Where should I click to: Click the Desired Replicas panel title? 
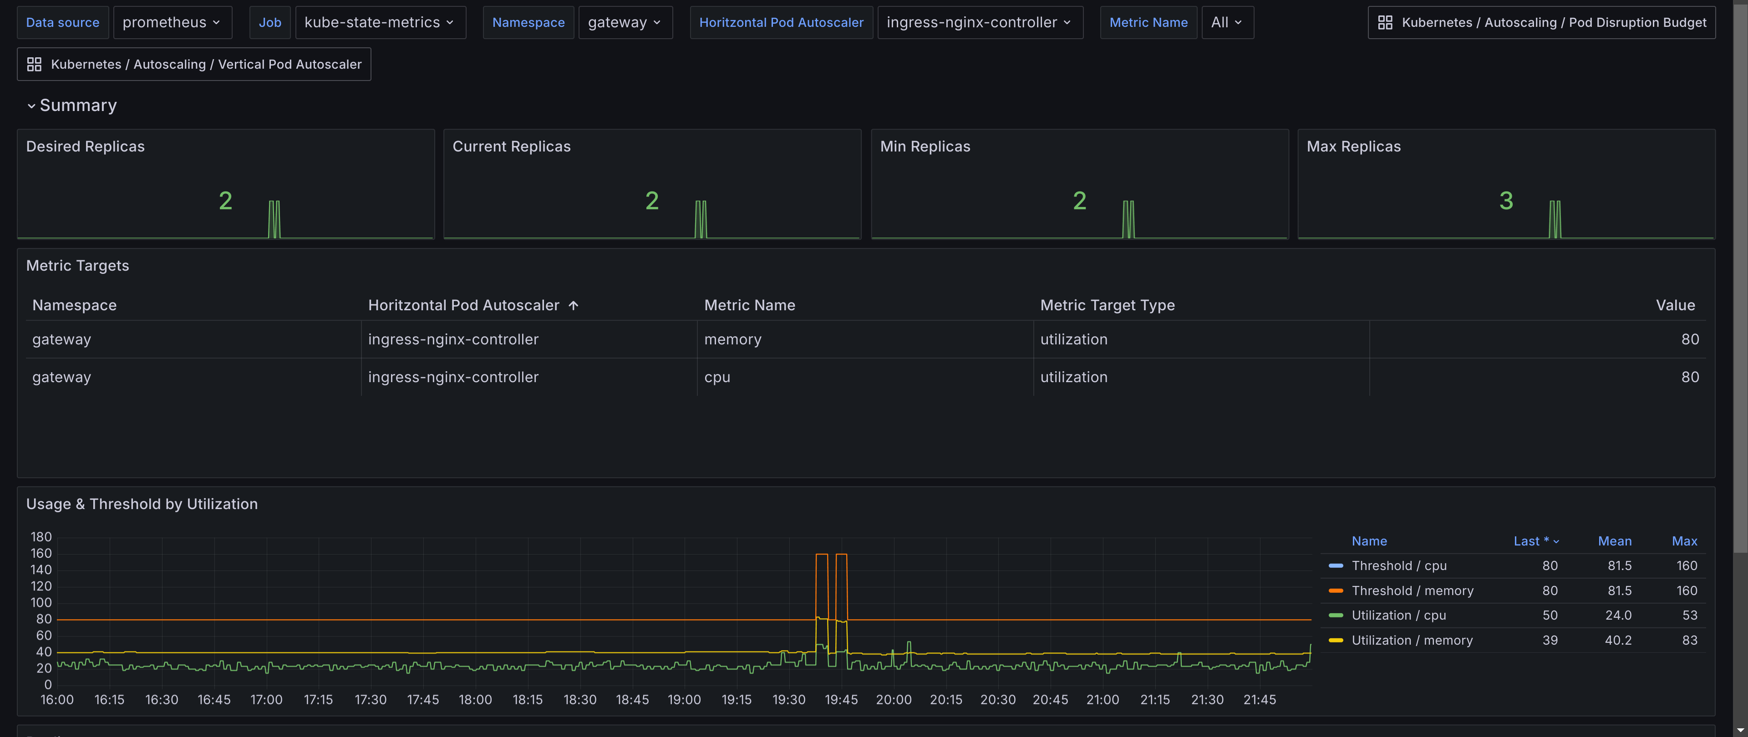click(86, 146)
